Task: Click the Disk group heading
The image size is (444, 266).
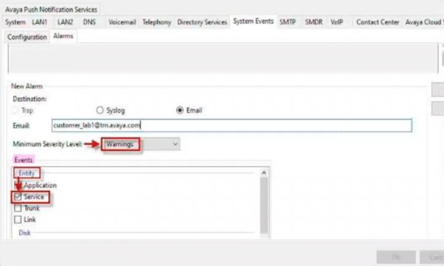Action: [x=24, y=233]
